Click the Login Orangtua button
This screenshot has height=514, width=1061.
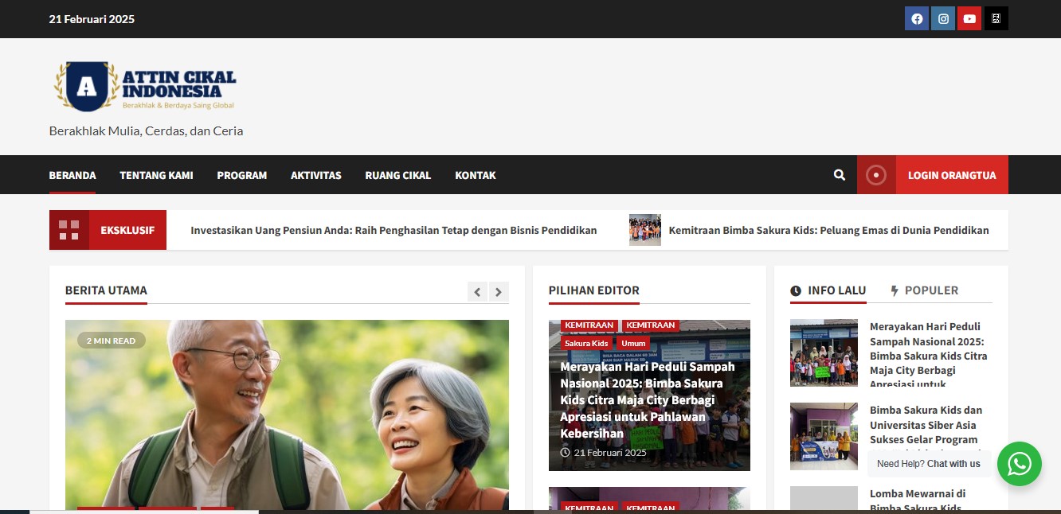point(951,175)
